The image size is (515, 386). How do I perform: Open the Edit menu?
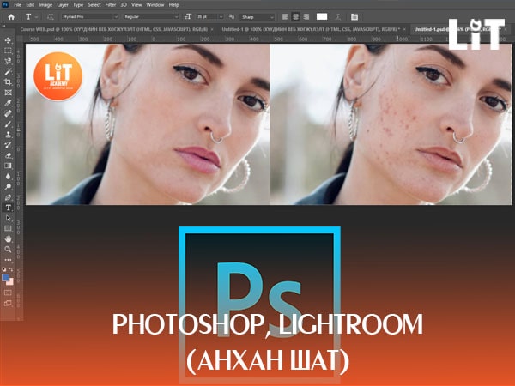coord(30,5)
